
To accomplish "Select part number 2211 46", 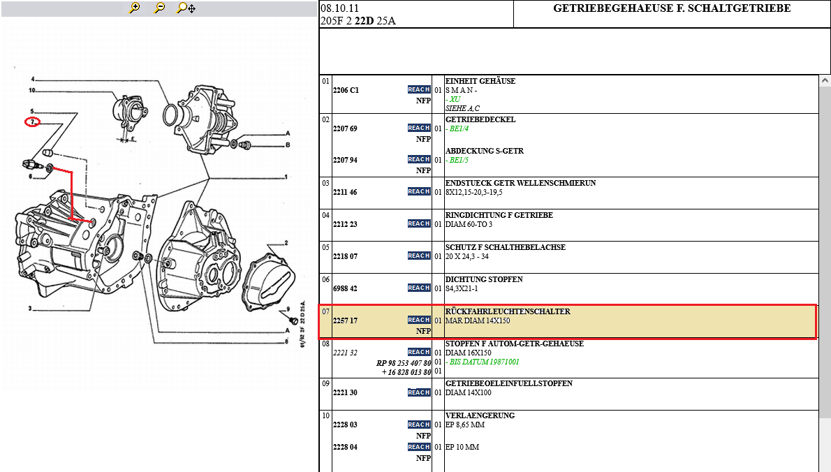I will pyautogui.click(x=345, y=193).
